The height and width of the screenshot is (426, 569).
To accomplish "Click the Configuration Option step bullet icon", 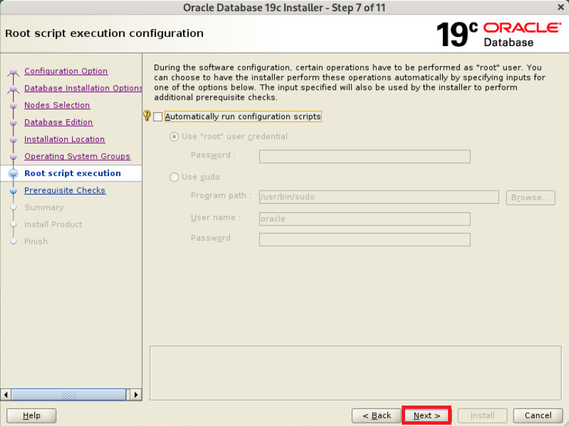I will (13, 71).
